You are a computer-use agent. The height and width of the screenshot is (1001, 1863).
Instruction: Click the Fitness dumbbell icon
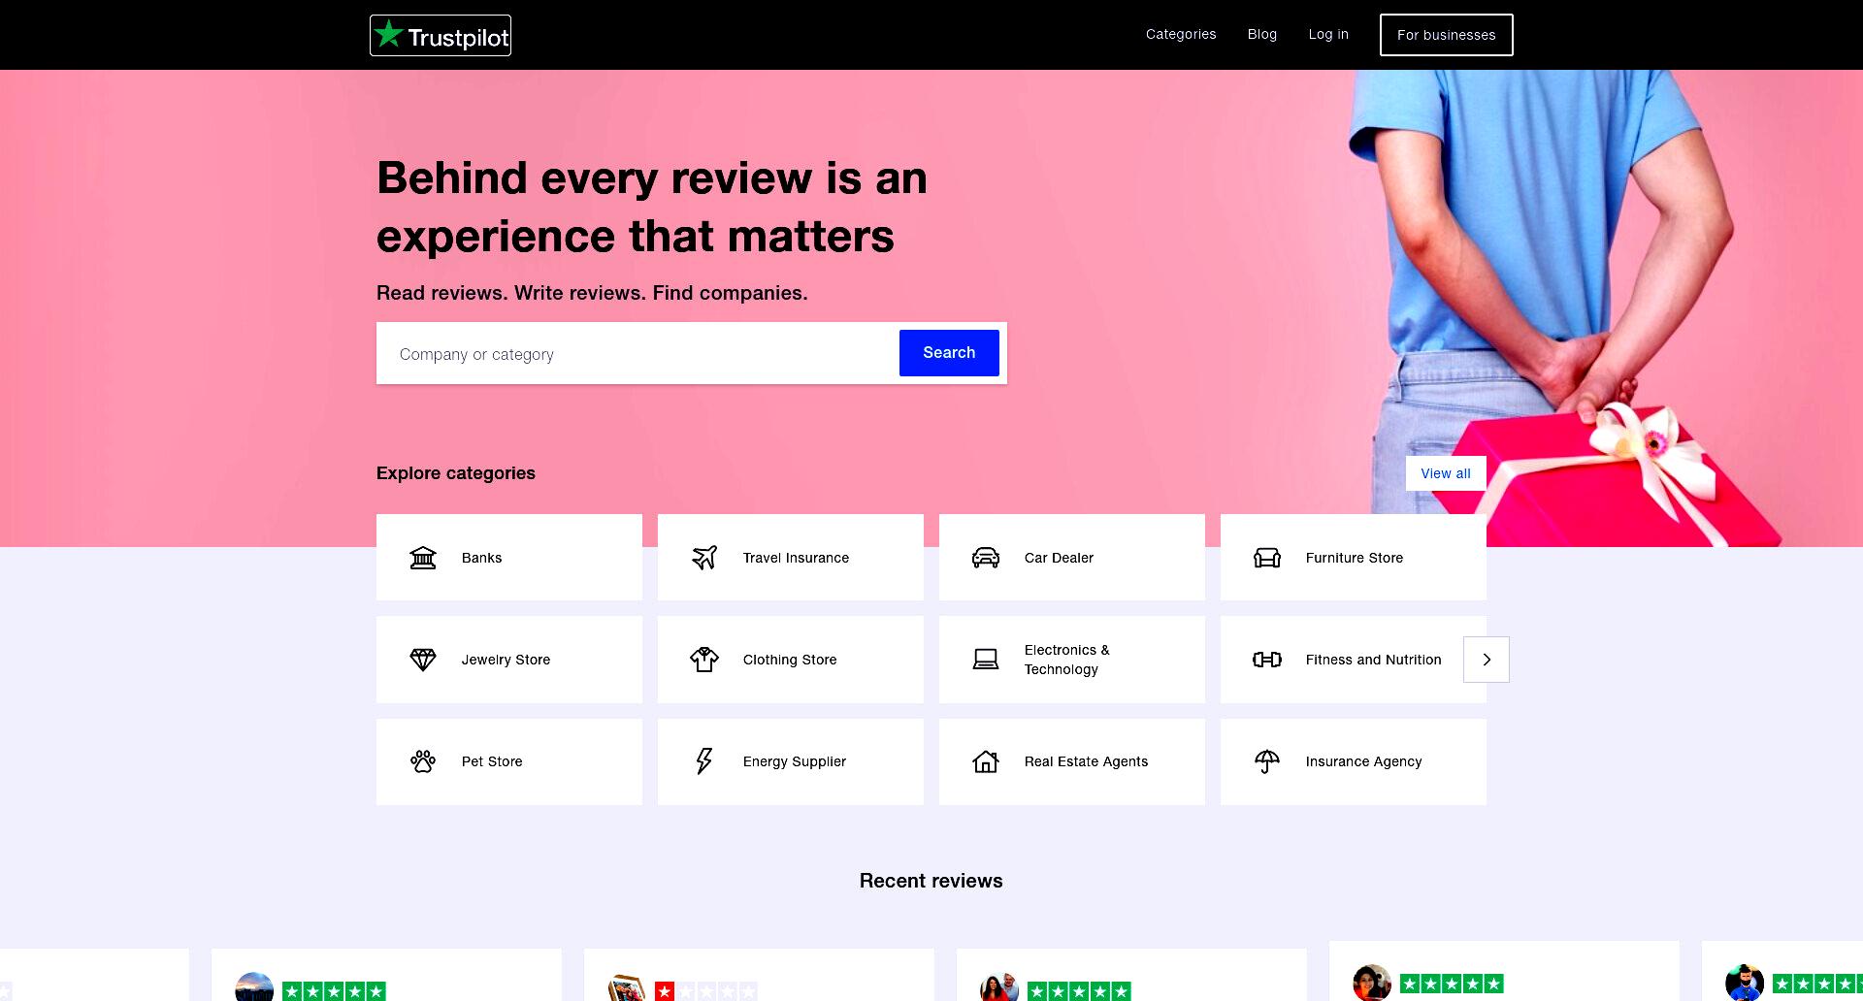1267,660
